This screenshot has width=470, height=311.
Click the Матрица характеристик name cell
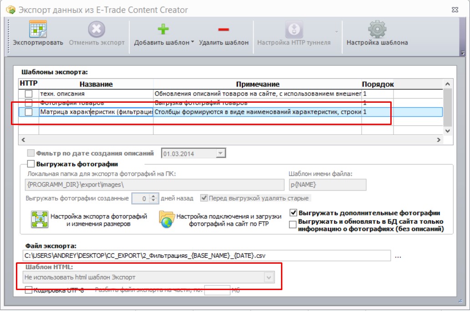pos(96,112)
